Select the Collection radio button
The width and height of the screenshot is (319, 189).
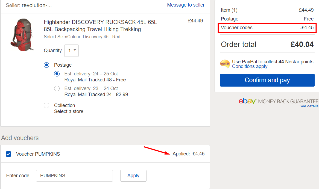[x=46, y=105]
